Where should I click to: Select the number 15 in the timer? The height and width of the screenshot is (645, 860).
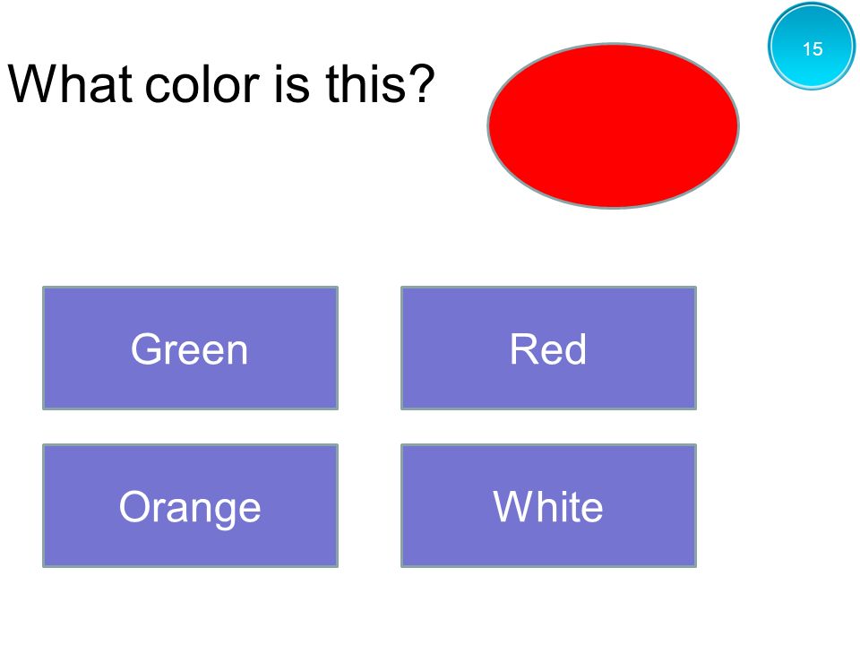(813, 48)
